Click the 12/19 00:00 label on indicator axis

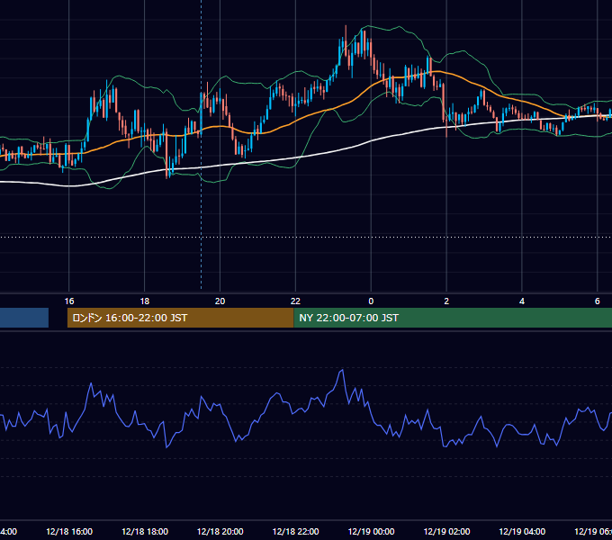point(371,531)
